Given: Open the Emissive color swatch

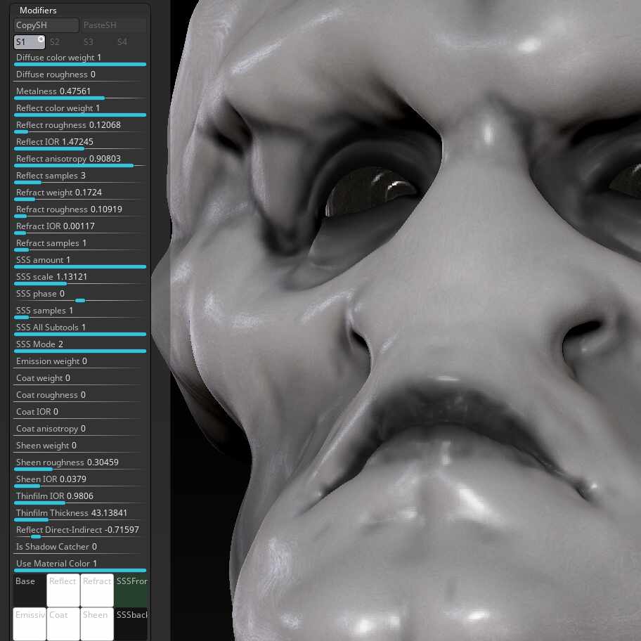Looking at the screenshot, I should 30,623.
